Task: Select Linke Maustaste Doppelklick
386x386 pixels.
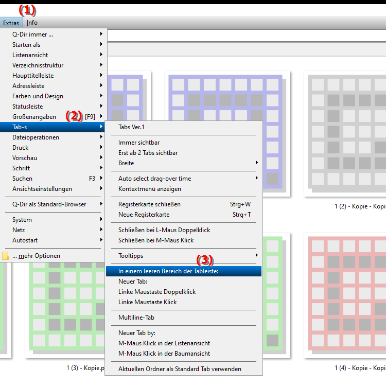Action: 157,292
